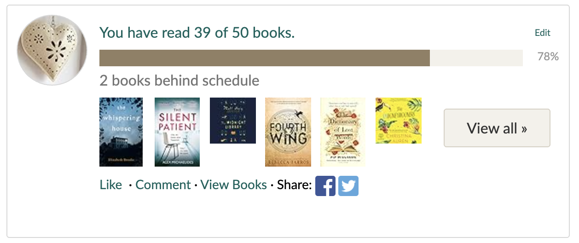Viewport: 579px width, 243px height.
Task: Open The Silent Patient book cover
Action: (x=177, y=132)
